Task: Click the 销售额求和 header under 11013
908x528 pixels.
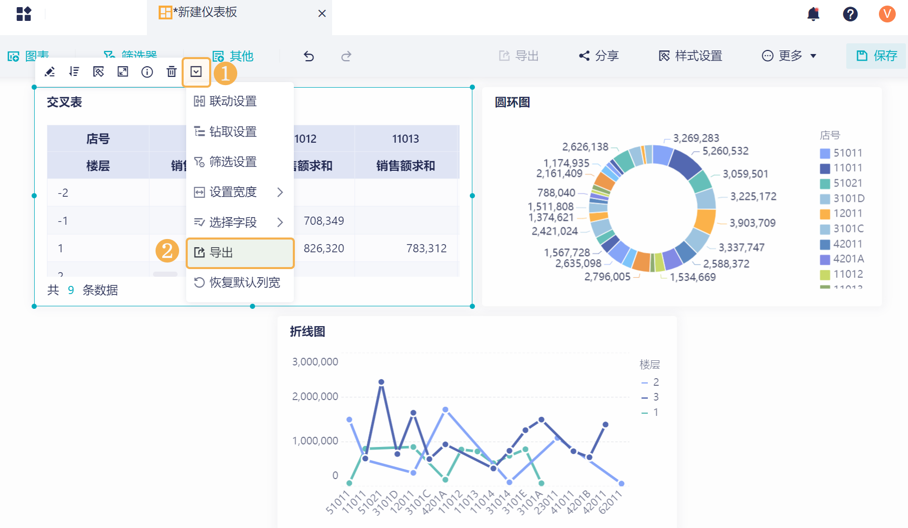Action: coord(406,166)
